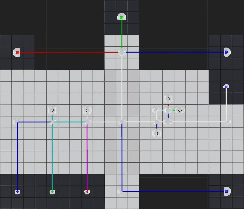The width and height of the screenshot is (244, 209).
Task: Select the green laser emitter at top
Action: coord(122,17)
